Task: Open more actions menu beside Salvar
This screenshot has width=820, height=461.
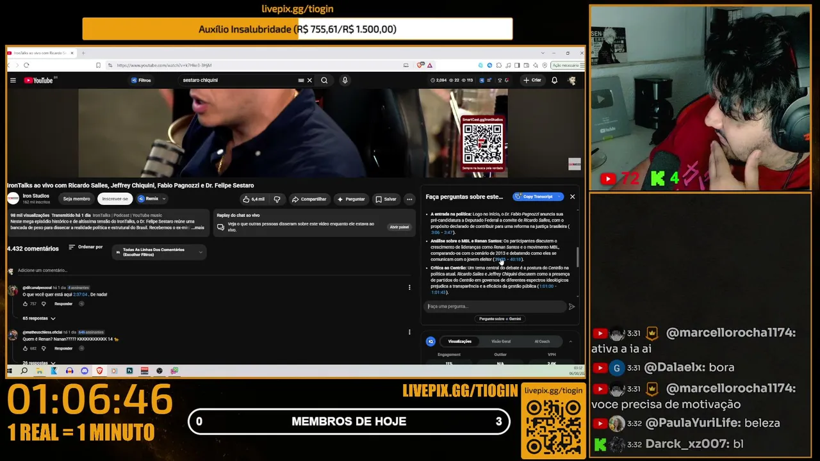Action: 409,199
